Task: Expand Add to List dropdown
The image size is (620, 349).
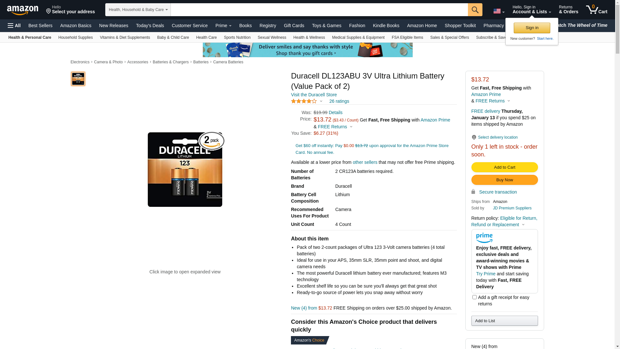Action: coord(504,321)
